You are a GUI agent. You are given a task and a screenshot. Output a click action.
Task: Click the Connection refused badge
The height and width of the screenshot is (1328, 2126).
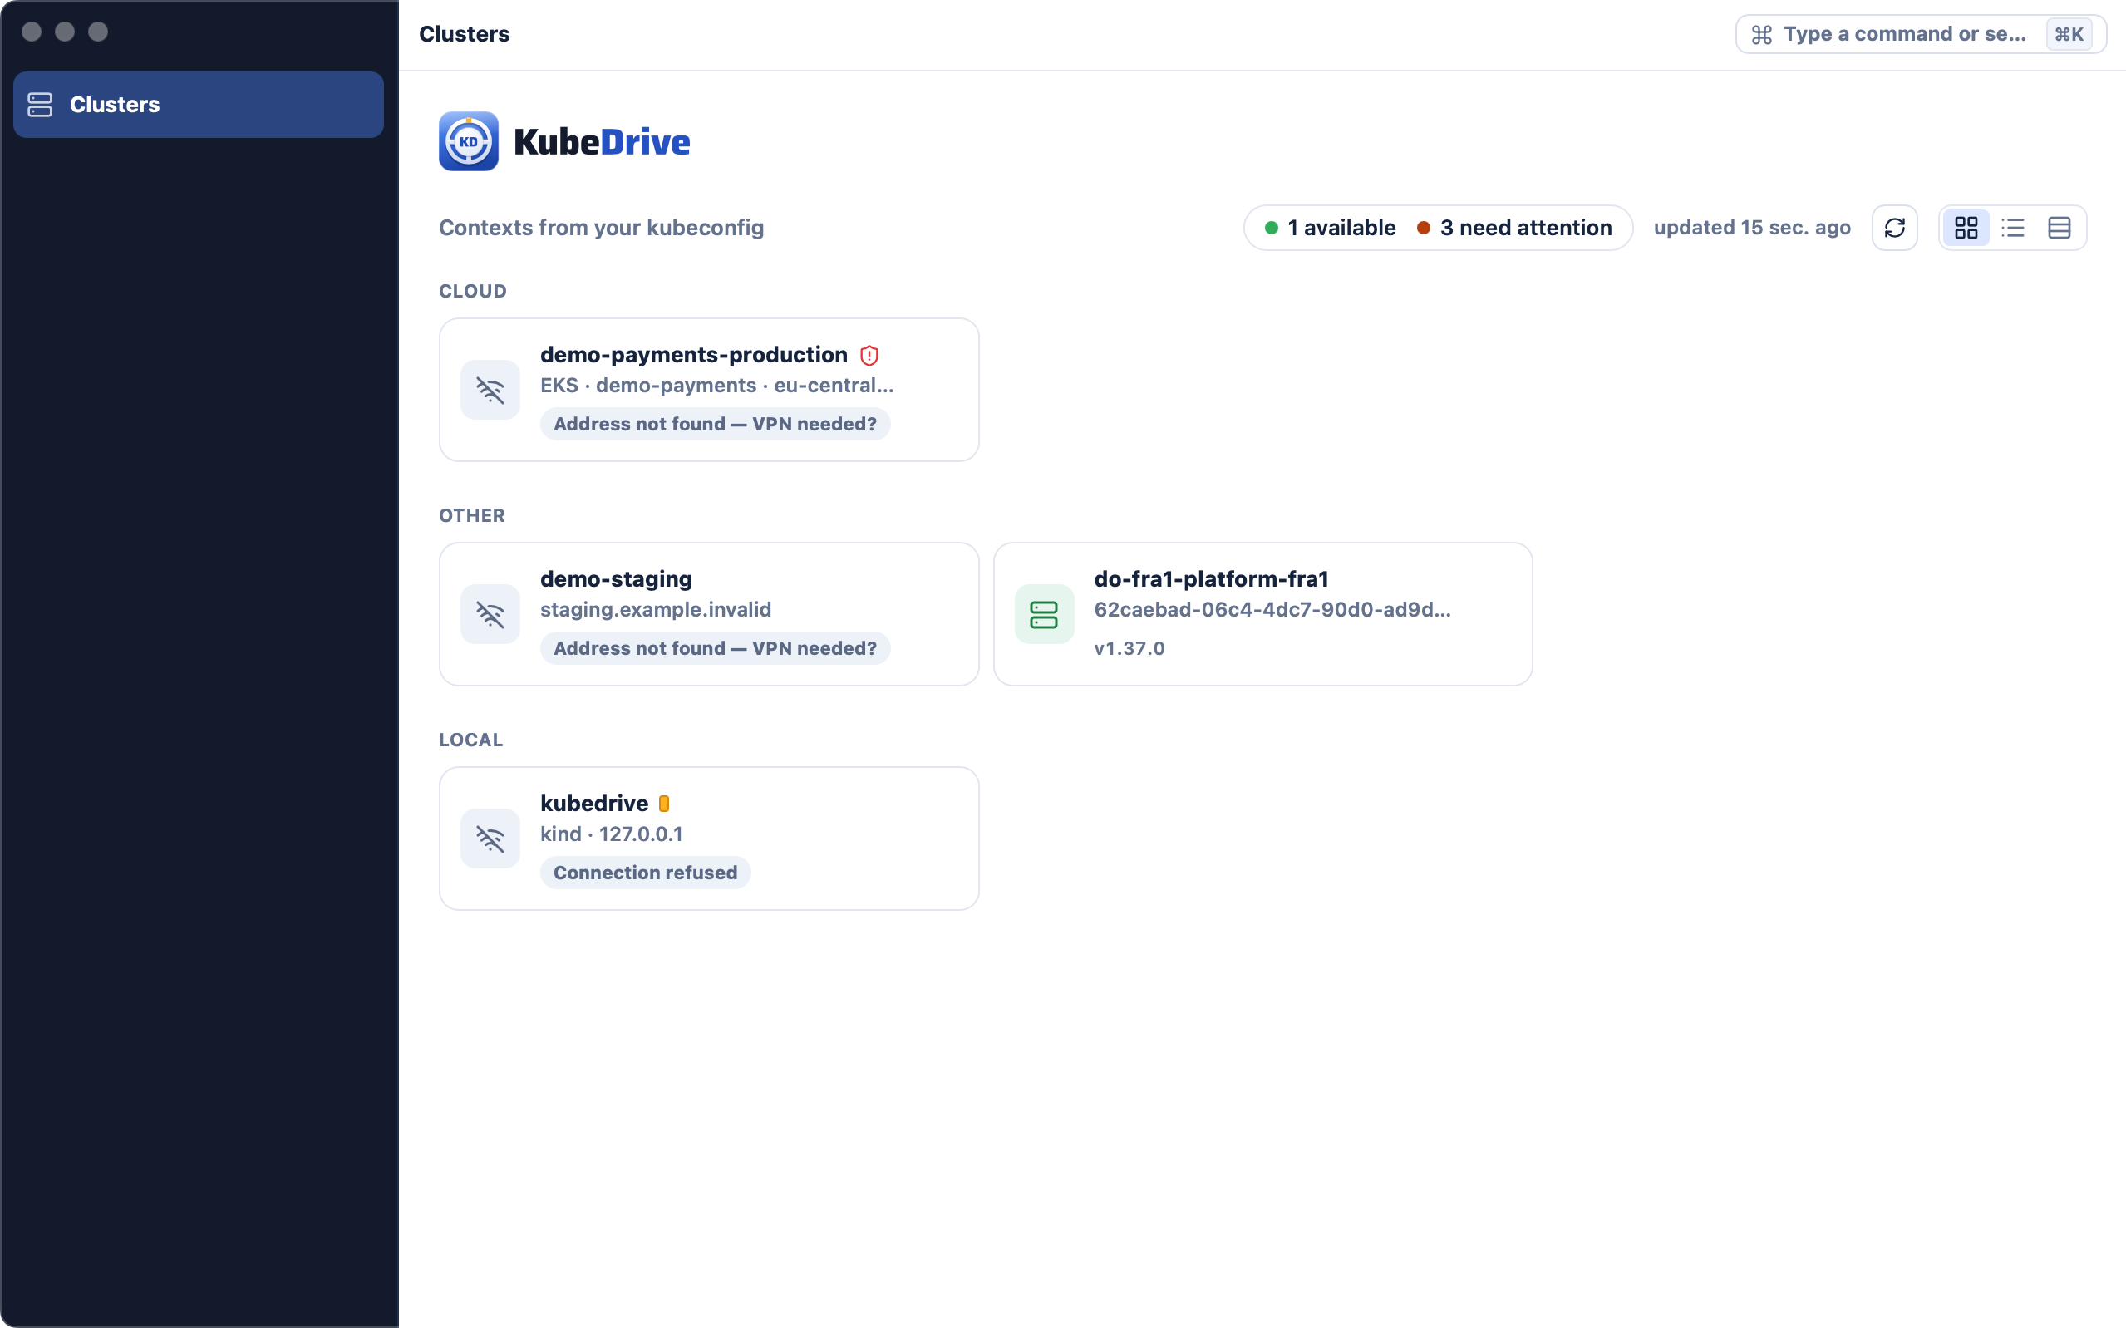coord(646,873)
